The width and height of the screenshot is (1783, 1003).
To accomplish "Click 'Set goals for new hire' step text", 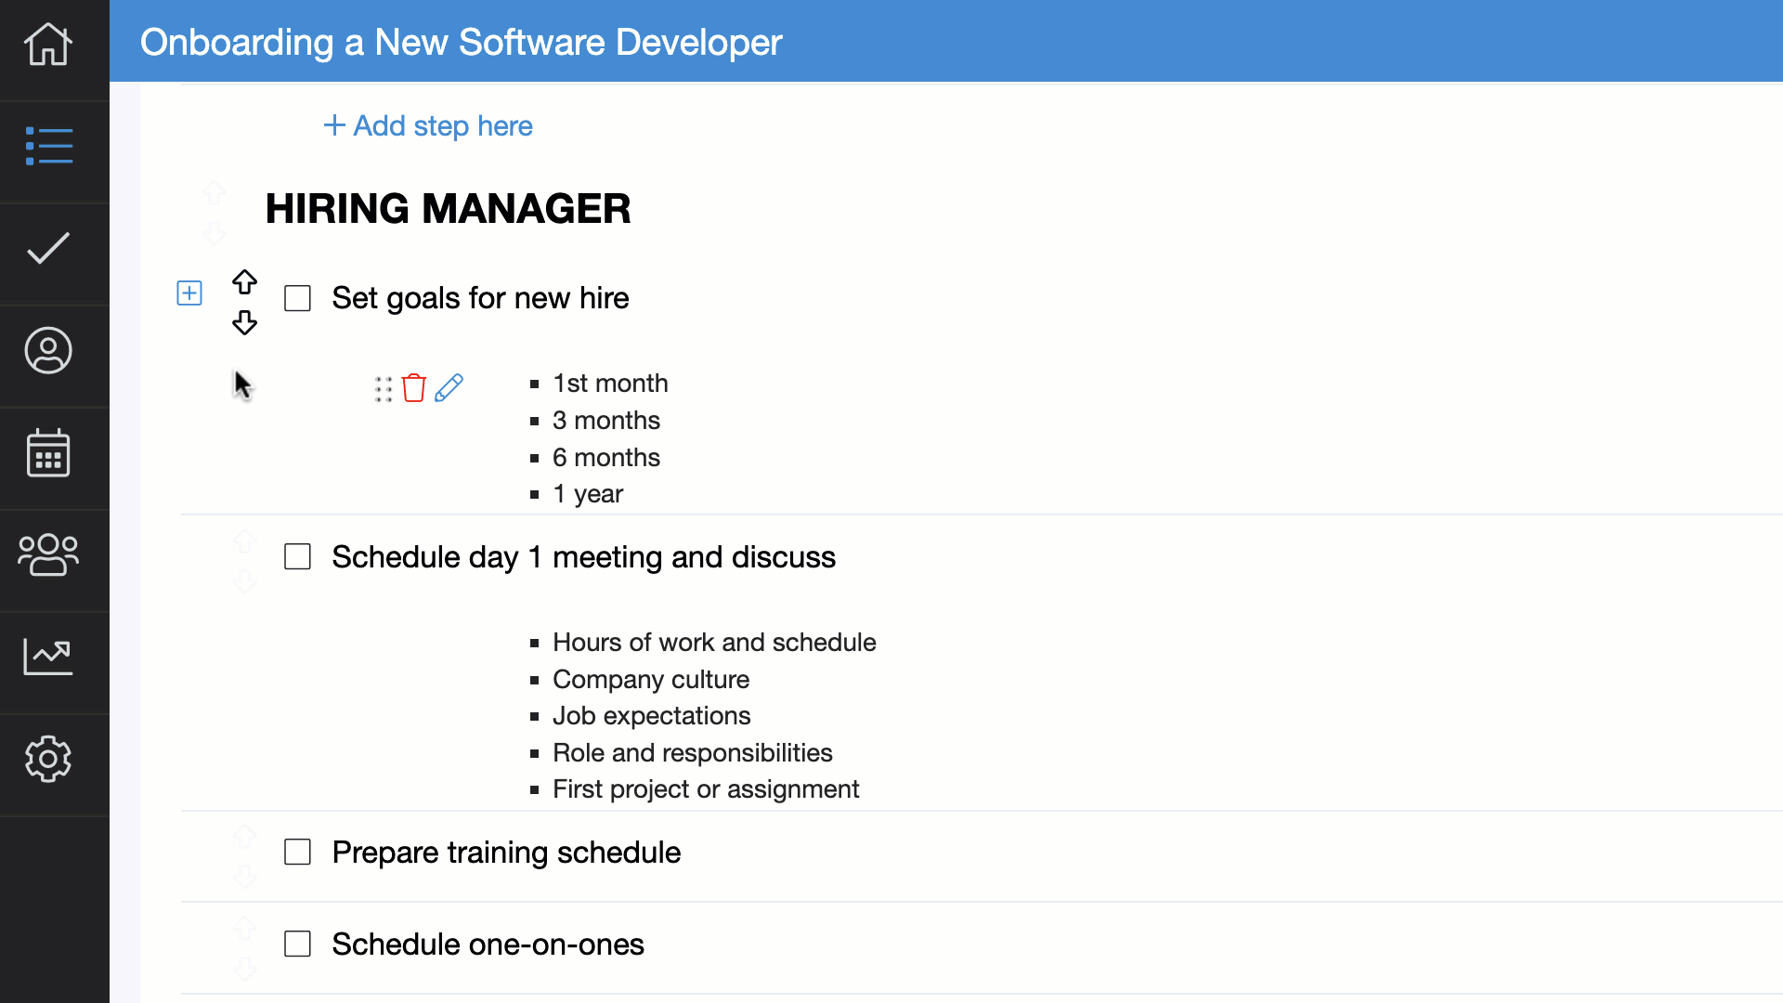I will click(480, 298).
